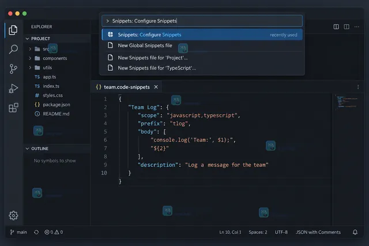Click the sync changes icon in status bar

36,232
